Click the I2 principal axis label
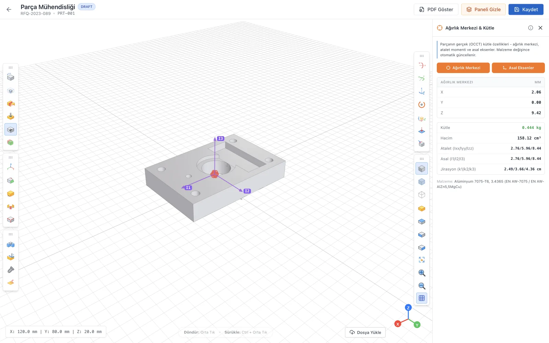The width and height of the screenshot is (549, 343). pos(247,191)
